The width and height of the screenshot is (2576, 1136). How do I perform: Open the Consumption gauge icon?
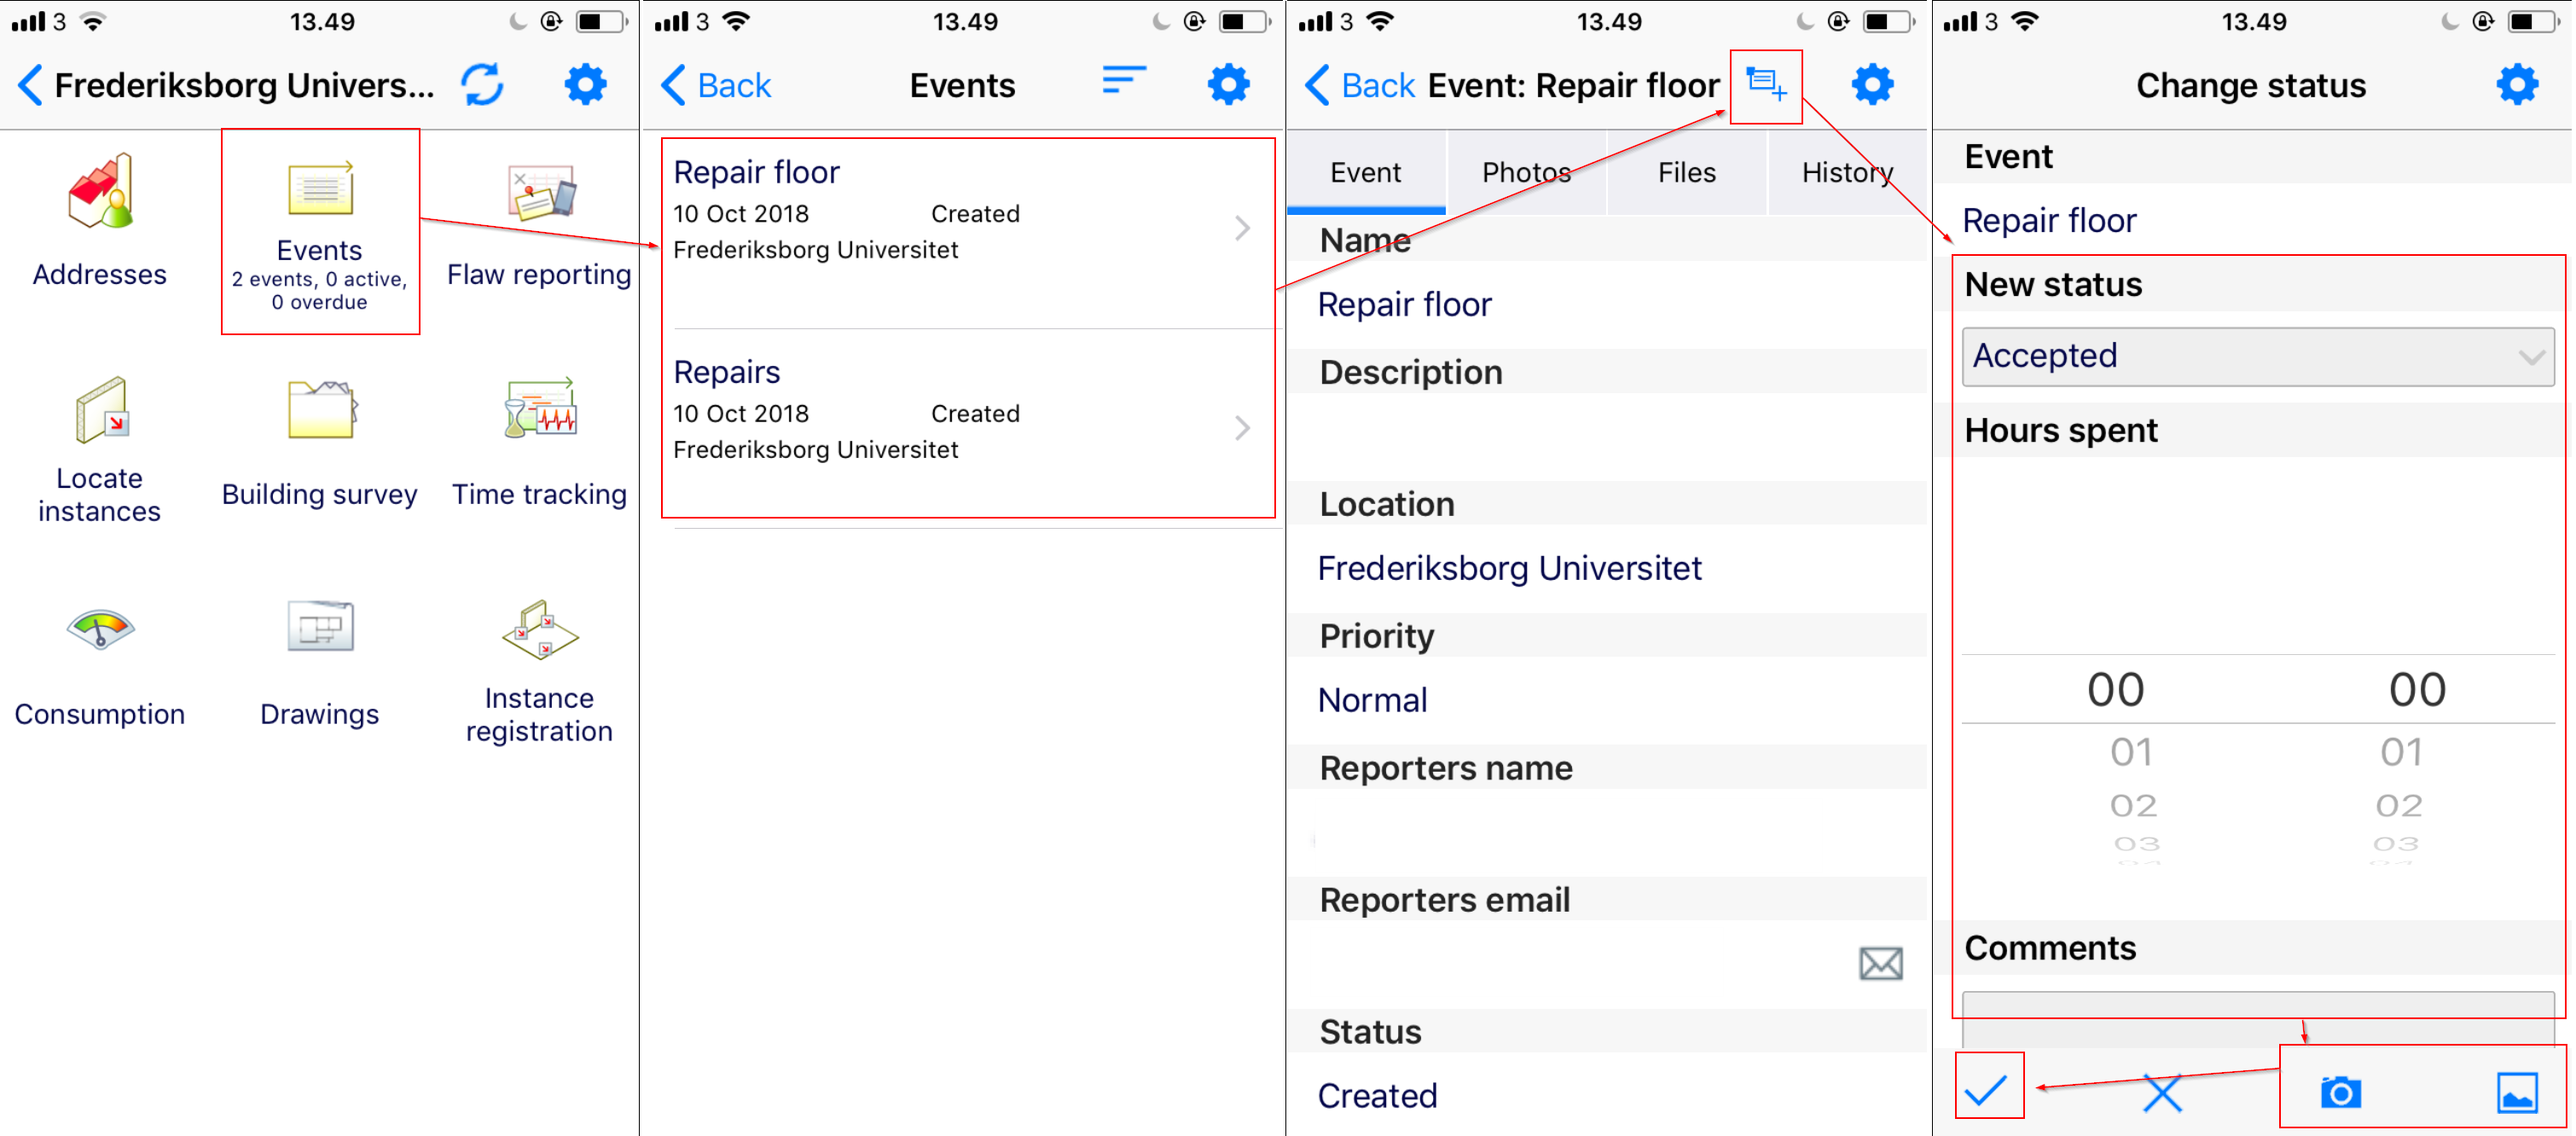tap(100, 630)
